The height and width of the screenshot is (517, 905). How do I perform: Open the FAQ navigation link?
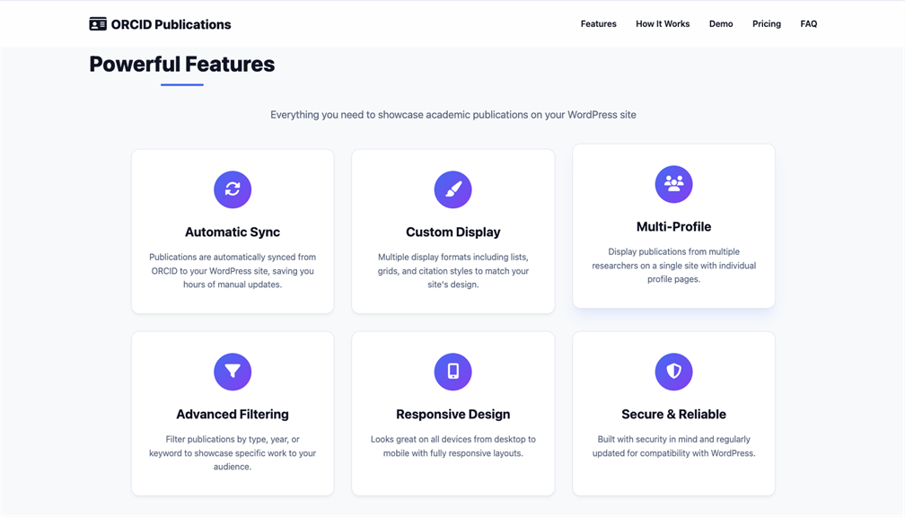pos(808,24)
